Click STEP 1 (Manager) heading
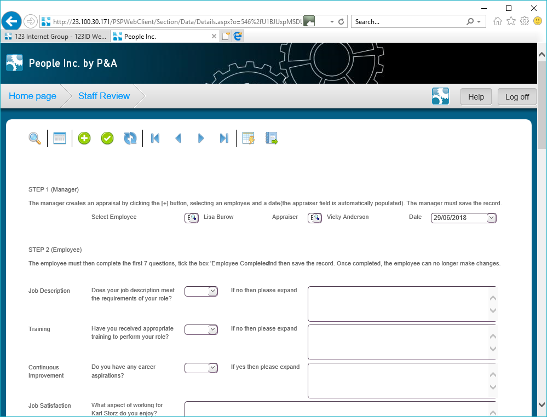Screen dimensions: 547x417 tap(54, 189)
